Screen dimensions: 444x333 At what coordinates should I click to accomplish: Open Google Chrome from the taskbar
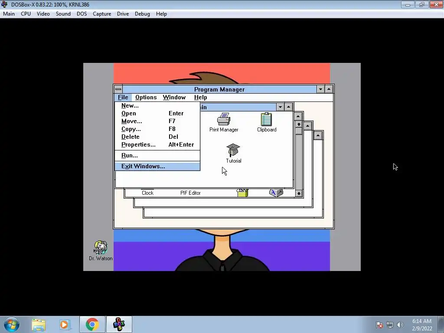92,324
